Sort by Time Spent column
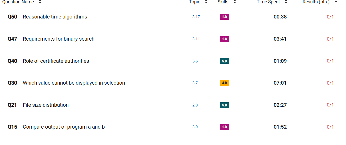This screenshot has width=346, height=145. [x=286, y=2]
